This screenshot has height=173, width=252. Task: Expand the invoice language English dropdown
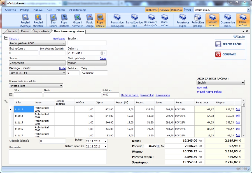pos(243,83)
